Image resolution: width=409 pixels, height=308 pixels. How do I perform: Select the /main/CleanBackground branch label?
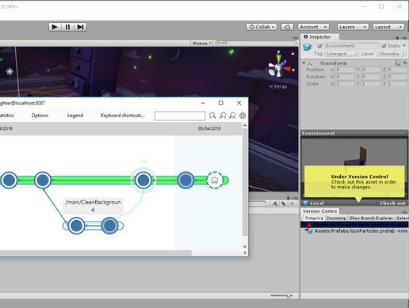click(x=93, y=206)
